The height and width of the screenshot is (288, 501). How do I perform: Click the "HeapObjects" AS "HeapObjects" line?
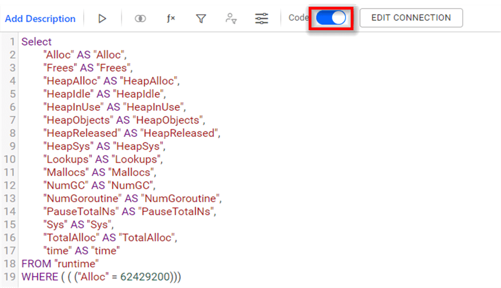tap(124, 120)
